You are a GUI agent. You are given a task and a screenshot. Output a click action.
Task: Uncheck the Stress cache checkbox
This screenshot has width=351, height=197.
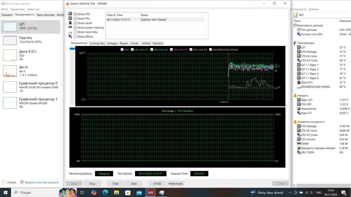tap(75, 23)
